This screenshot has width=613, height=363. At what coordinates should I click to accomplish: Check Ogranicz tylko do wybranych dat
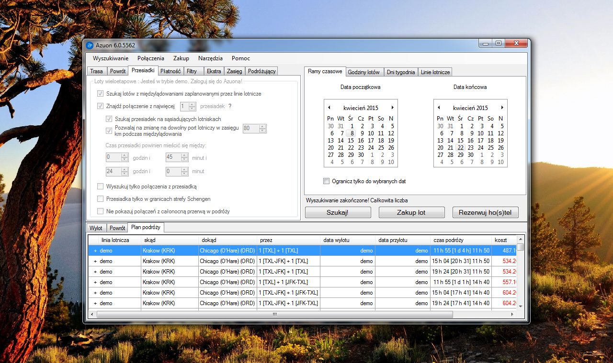(x=326, y=181)
